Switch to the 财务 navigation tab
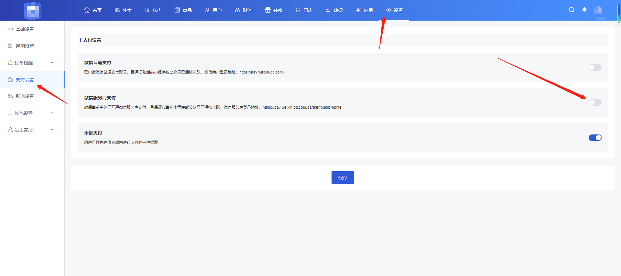 click(x=243, y=10)
